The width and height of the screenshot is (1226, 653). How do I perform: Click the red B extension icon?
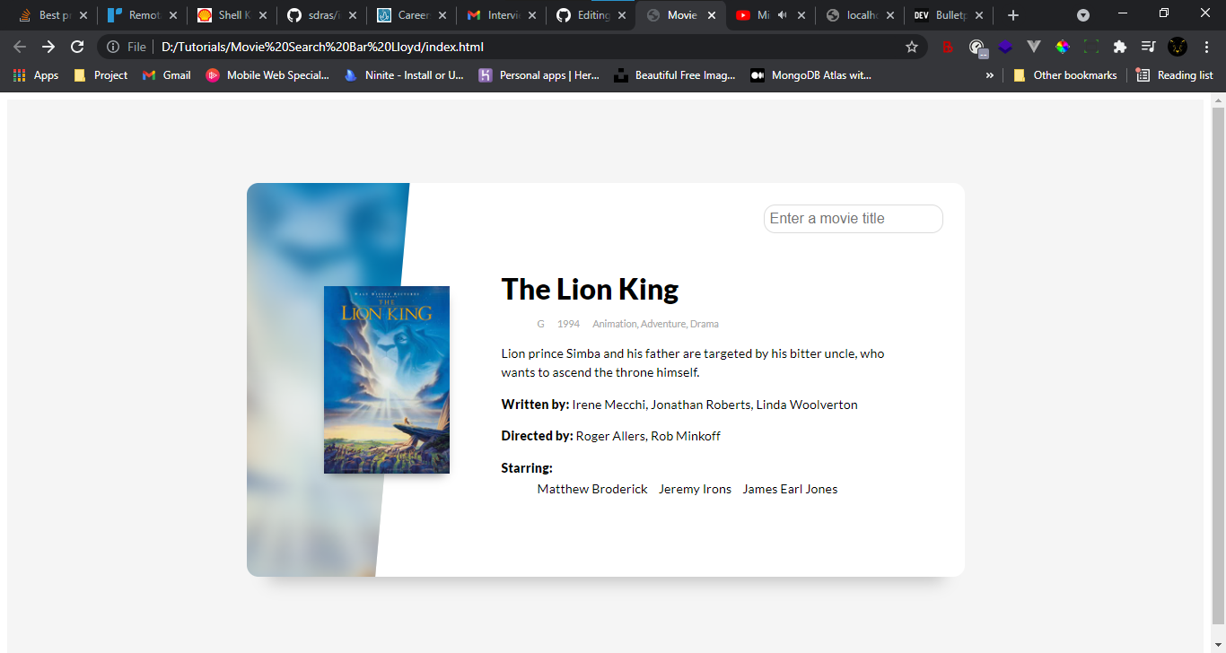click(949, 48)
